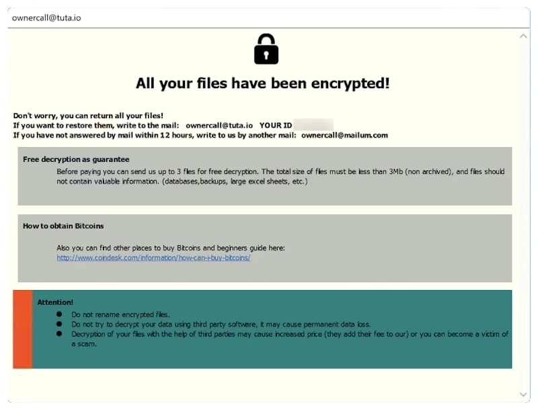538x411 pixels.
Task: Select the "Free decryption as guarantee" heading
Action: click(x=76, y=160)
